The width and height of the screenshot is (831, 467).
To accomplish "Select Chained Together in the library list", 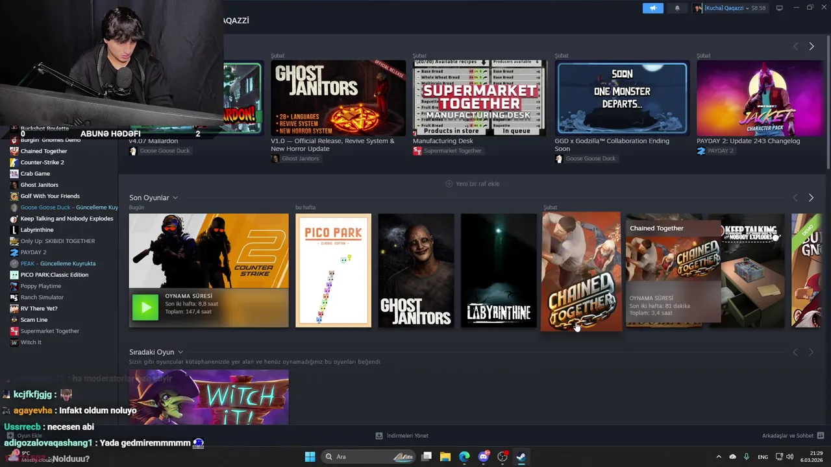I will pyautogui.click(x=43, y=151).
